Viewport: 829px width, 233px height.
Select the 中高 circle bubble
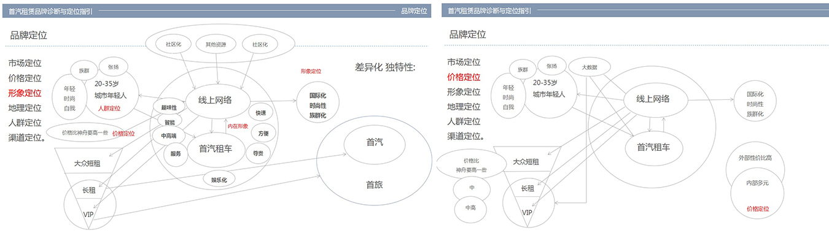pyautogui.click(x=471, y=208)
